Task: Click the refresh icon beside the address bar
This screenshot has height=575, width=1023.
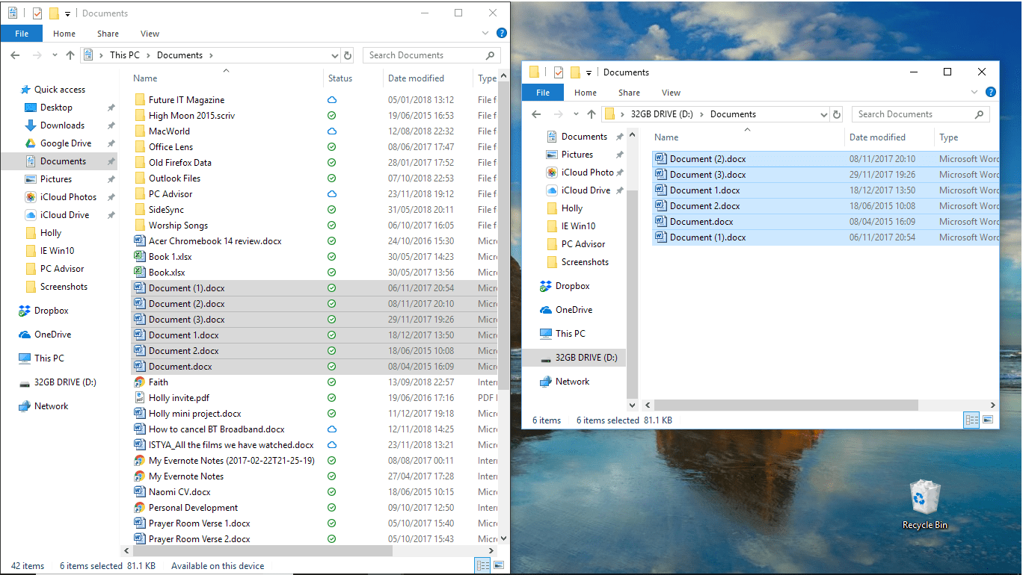Action: tap(346, 55)
